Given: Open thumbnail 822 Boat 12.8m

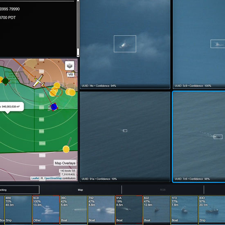Looking at the screenshot, I should click(x=157, y=209).
